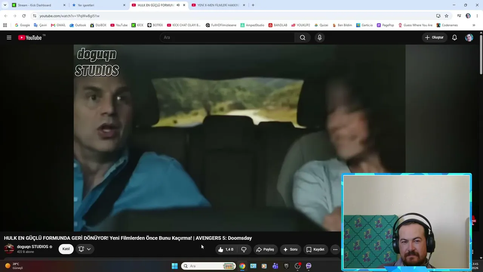Open the AmpedStudio bookmark
The image size is (483, 272).
(252, 25)
